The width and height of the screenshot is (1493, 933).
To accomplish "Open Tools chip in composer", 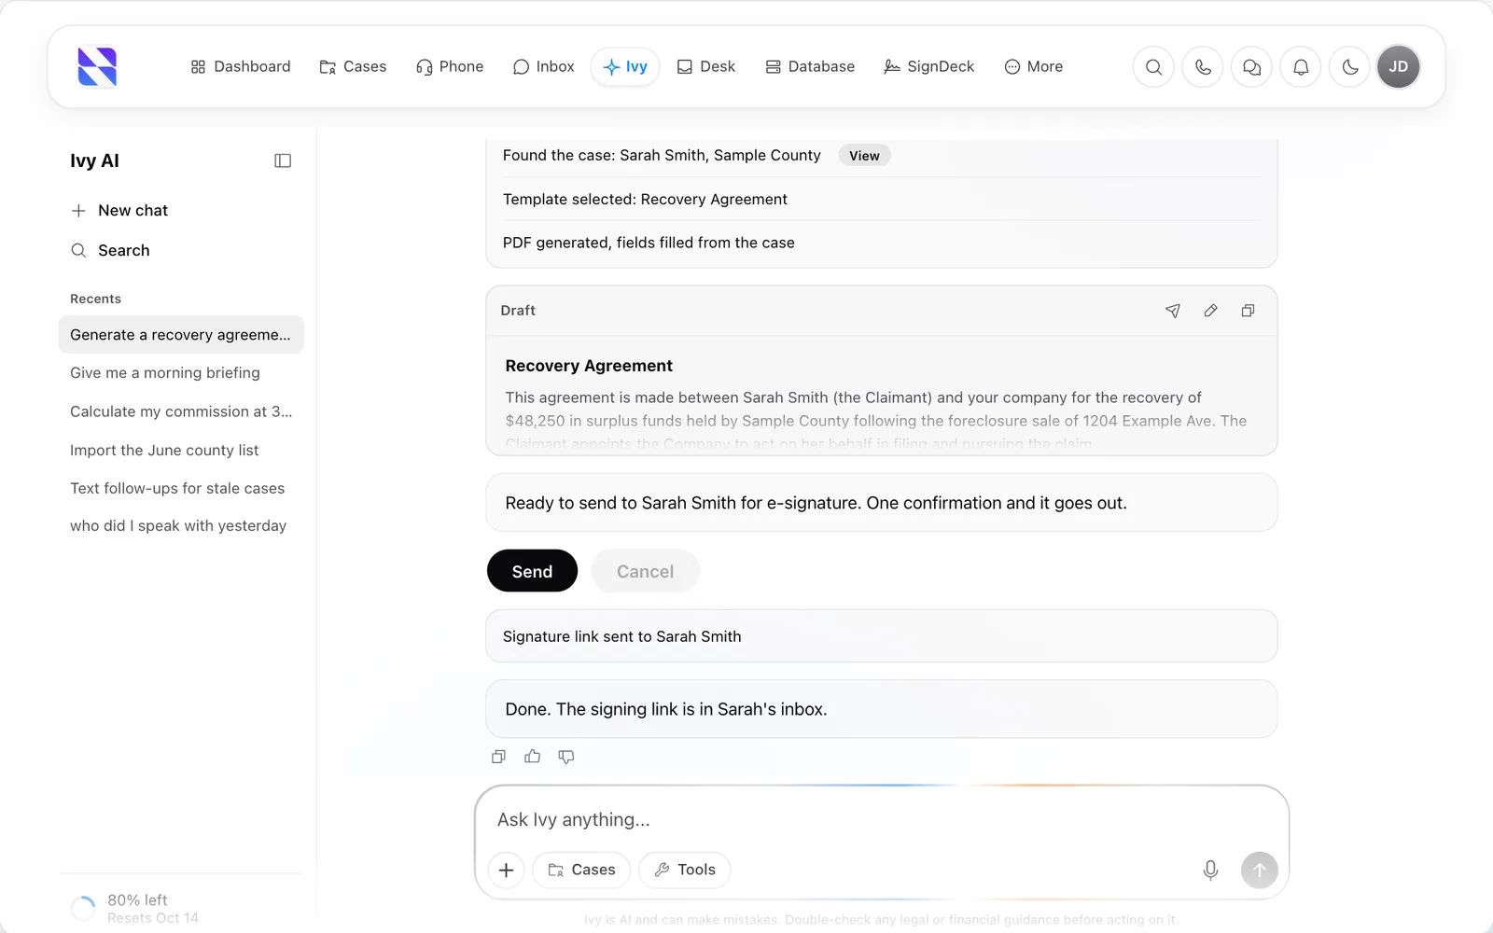I will [685, 870].
